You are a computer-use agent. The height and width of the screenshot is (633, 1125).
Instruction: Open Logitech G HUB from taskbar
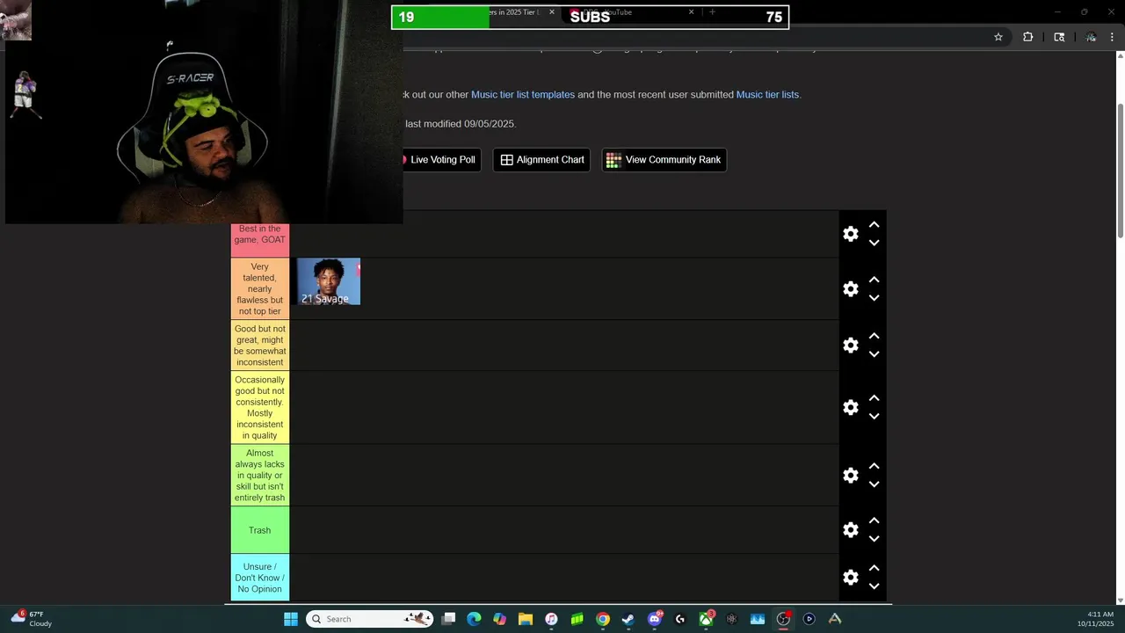(x=680, y=619)
